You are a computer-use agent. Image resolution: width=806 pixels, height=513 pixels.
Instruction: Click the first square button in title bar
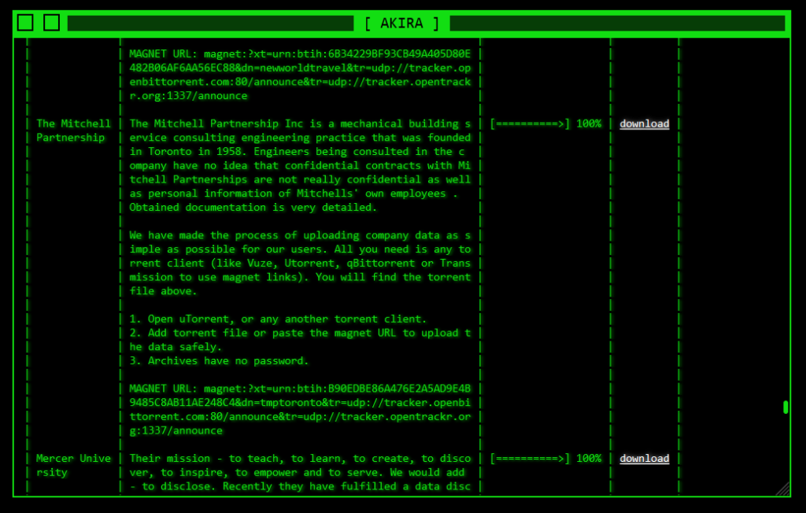tap(25, 23)
